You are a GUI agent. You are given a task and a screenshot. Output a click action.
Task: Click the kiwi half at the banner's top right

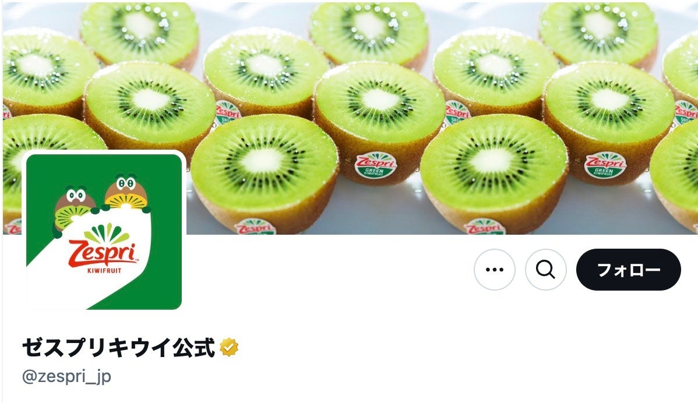coord(599,34)
